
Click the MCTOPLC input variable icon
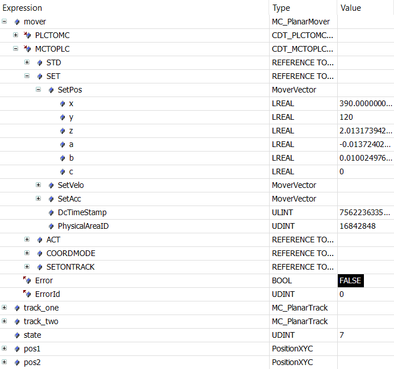(x=27, y=49)
